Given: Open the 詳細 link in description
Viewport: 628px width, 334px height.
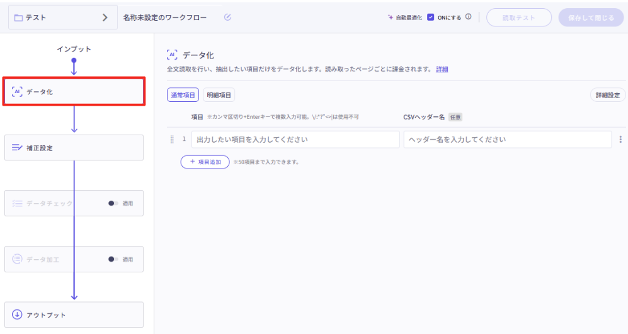Looking at the screenshot, I should (442, 69).
